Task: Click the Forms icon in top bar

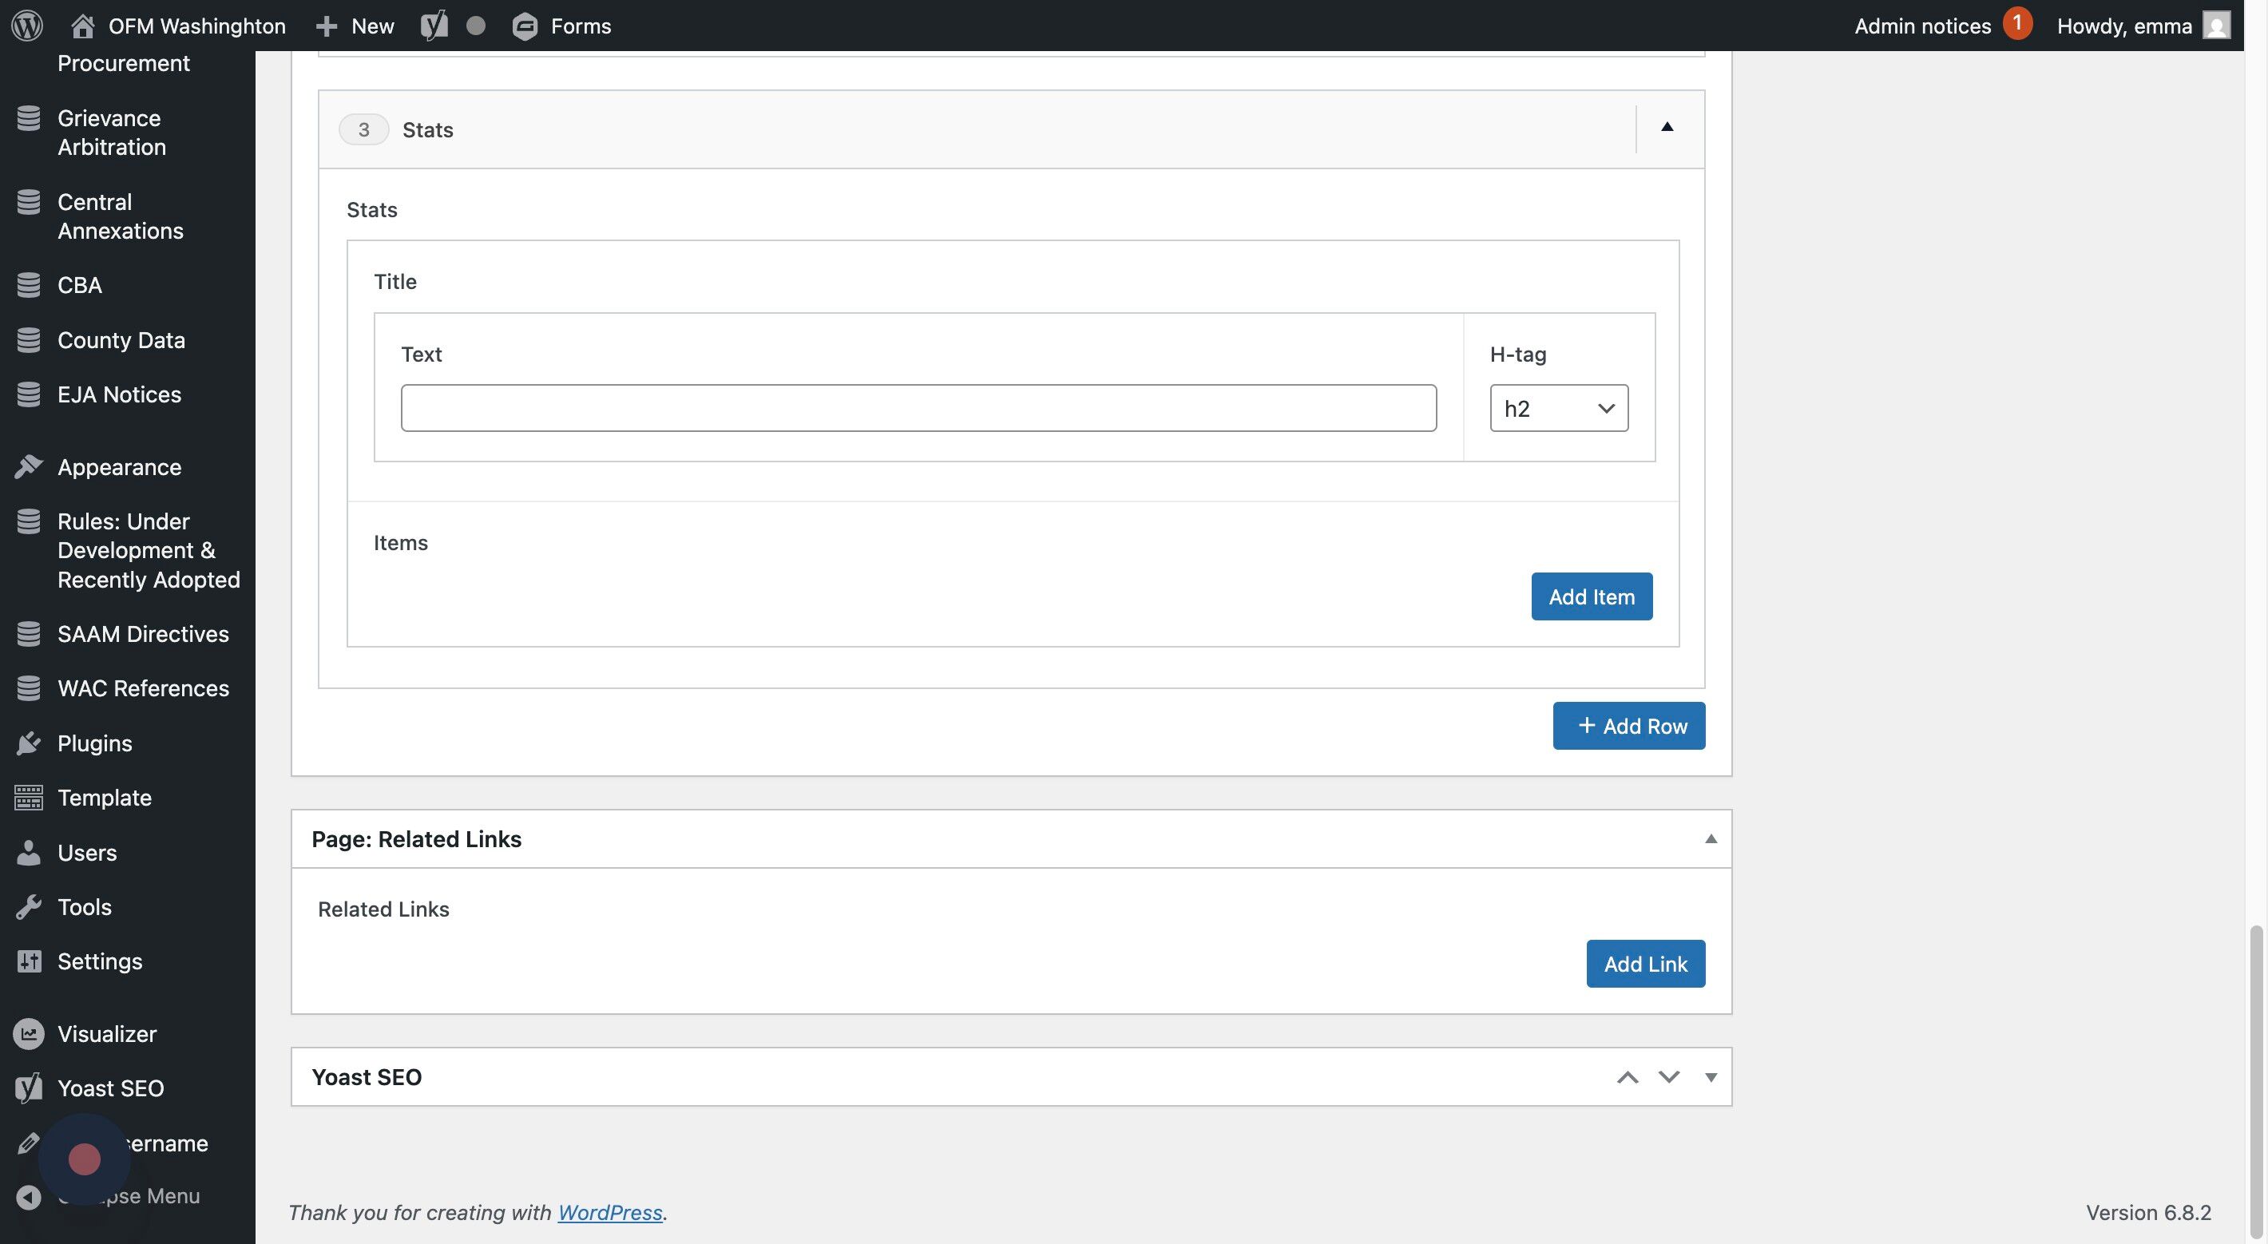Action: (525, 26)
